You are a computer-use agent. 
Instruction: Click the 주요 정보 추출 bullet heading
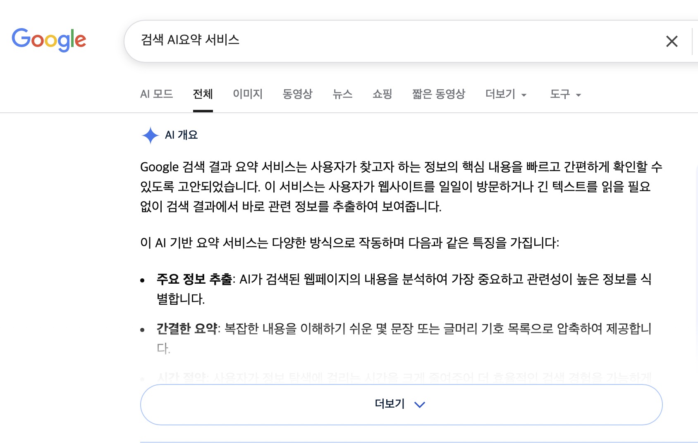click(x=194, y=279)
